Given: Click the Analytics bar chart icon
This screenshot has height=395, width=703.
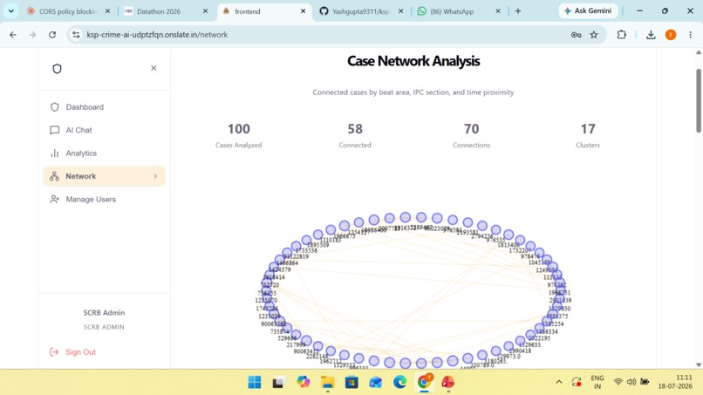Looking at the screenshot, I should click(x=55, y=153).
